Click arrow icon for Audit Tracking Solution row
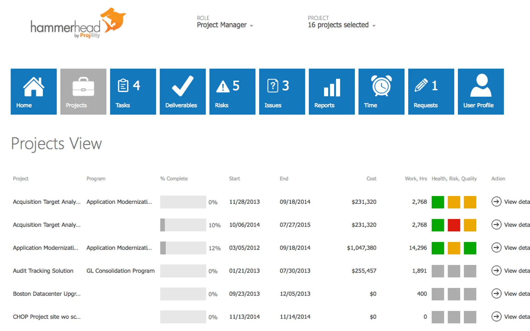This screenshot has height=331, width=530. (496, 271)
